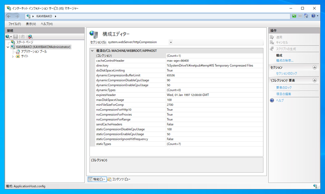This screenshot has height=194, width=325.
Task: Click the スクリプトの生成 script icon
Action: tap(272, 49)
